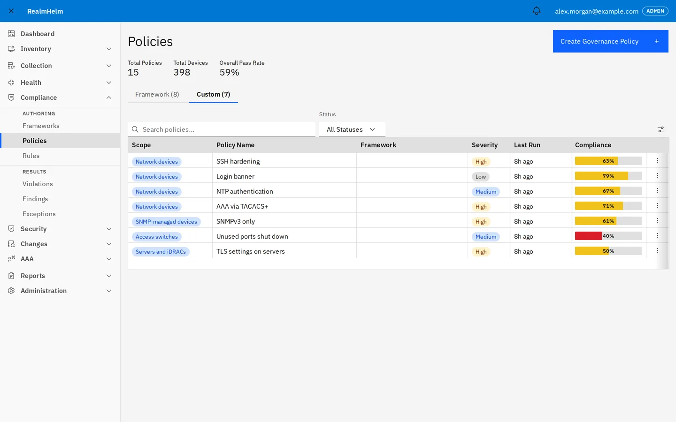Expand the Administration menu chevron

(x=109, y=291)
